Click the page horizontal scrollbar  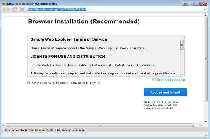[100, 125]
